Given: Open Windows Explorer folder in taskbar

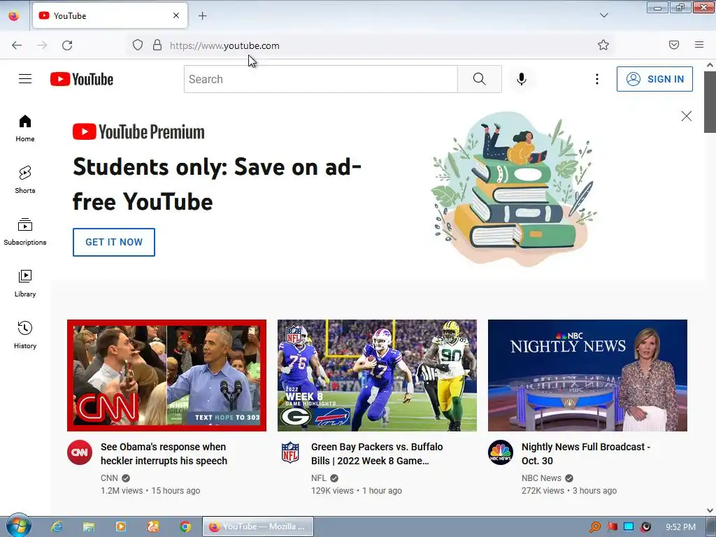Looking at the screenshot, I should [89, 527].
